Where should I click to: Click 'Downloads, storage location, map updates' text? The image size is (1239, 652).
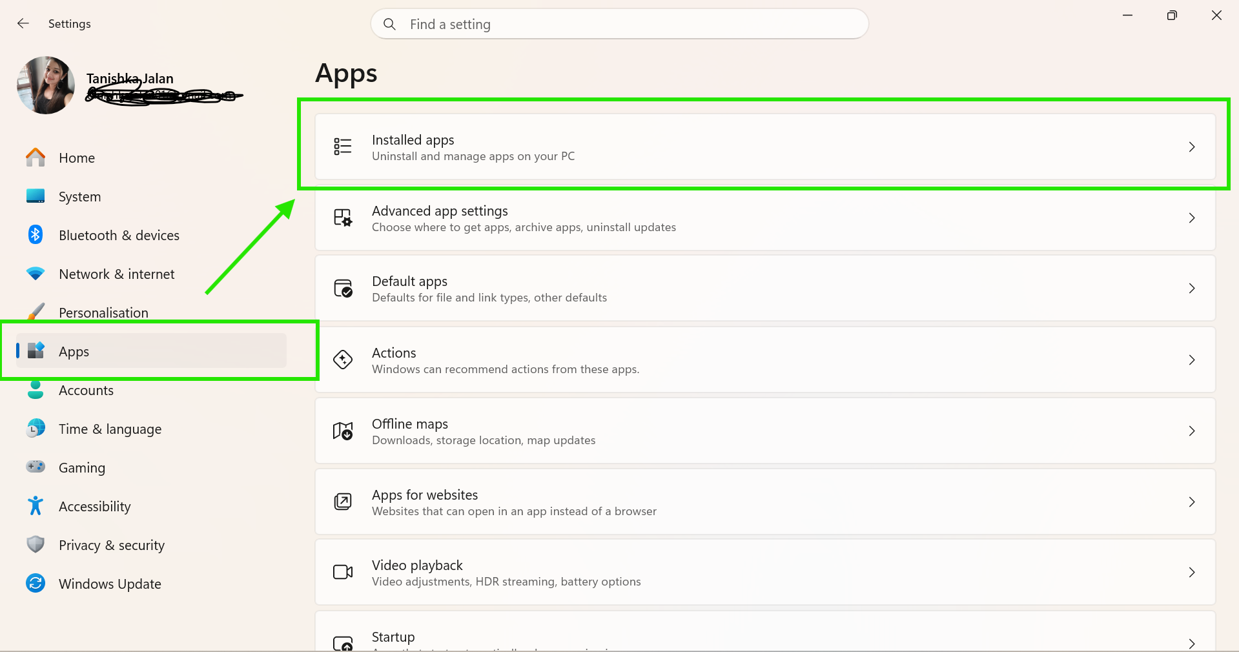click(x=484, y=440)
